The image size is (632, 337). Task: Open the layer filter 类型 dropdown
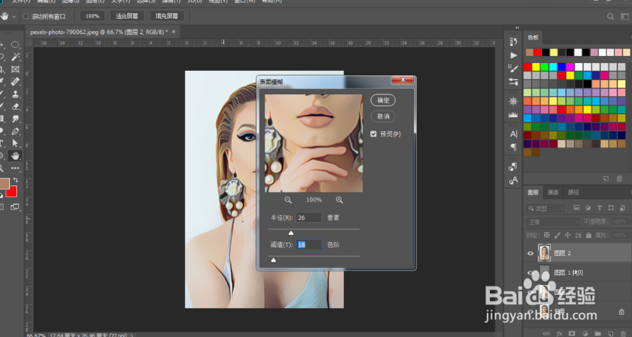click(x=545, y=208)
